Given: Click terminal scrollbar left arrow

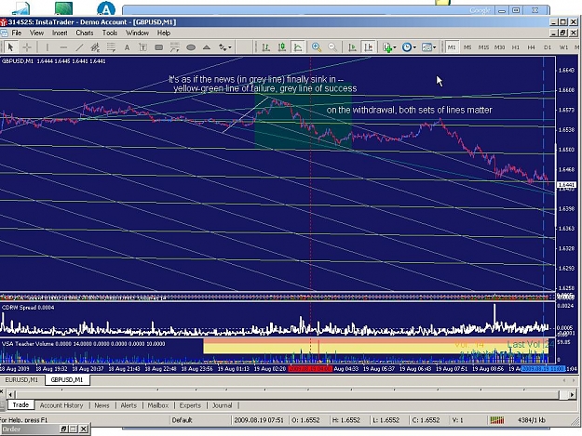Looking at the screenshot, I should click(11, 394).
